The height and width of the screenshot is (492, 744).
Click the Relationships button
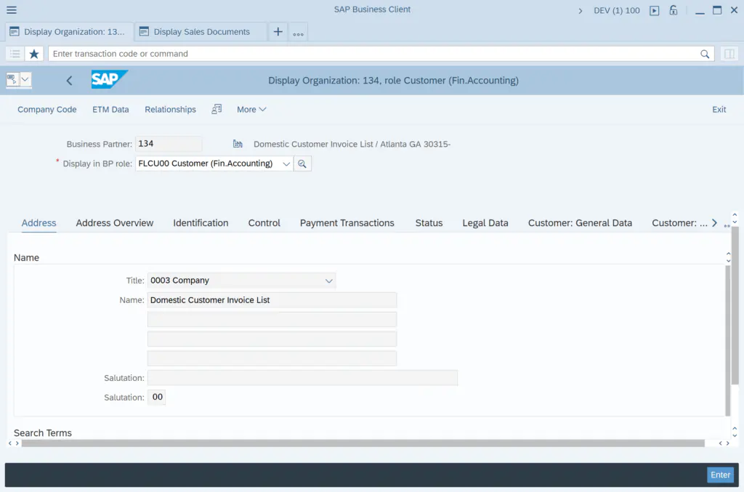pos(170,110)
